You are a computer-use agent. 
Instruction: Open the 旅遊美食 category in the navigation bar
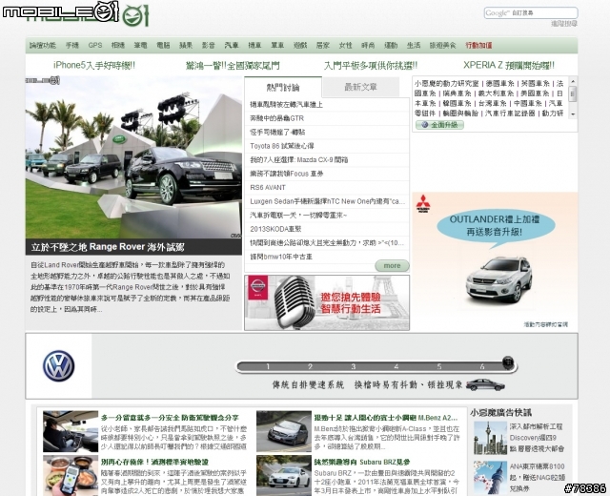tap(442, 46)
